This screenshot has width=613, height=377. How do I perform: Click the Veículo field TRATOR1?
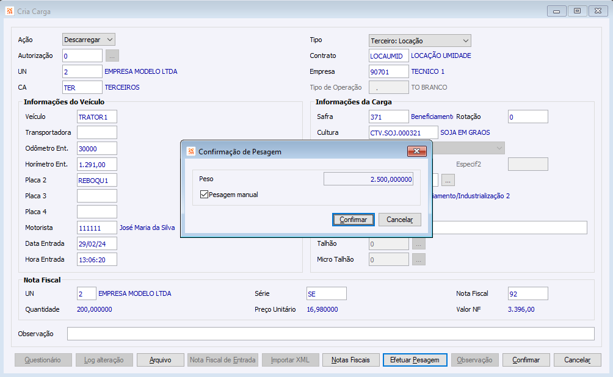(97, 117)
